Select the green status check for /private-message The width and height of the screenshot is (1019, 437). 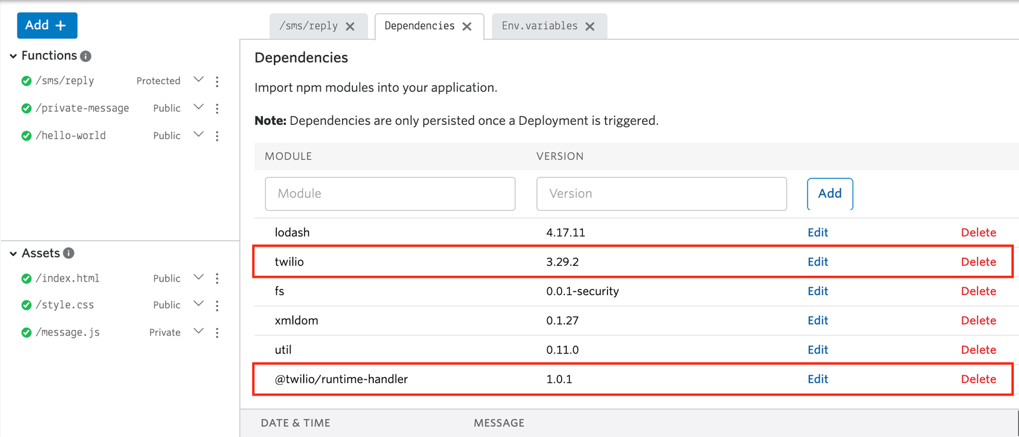26,108
